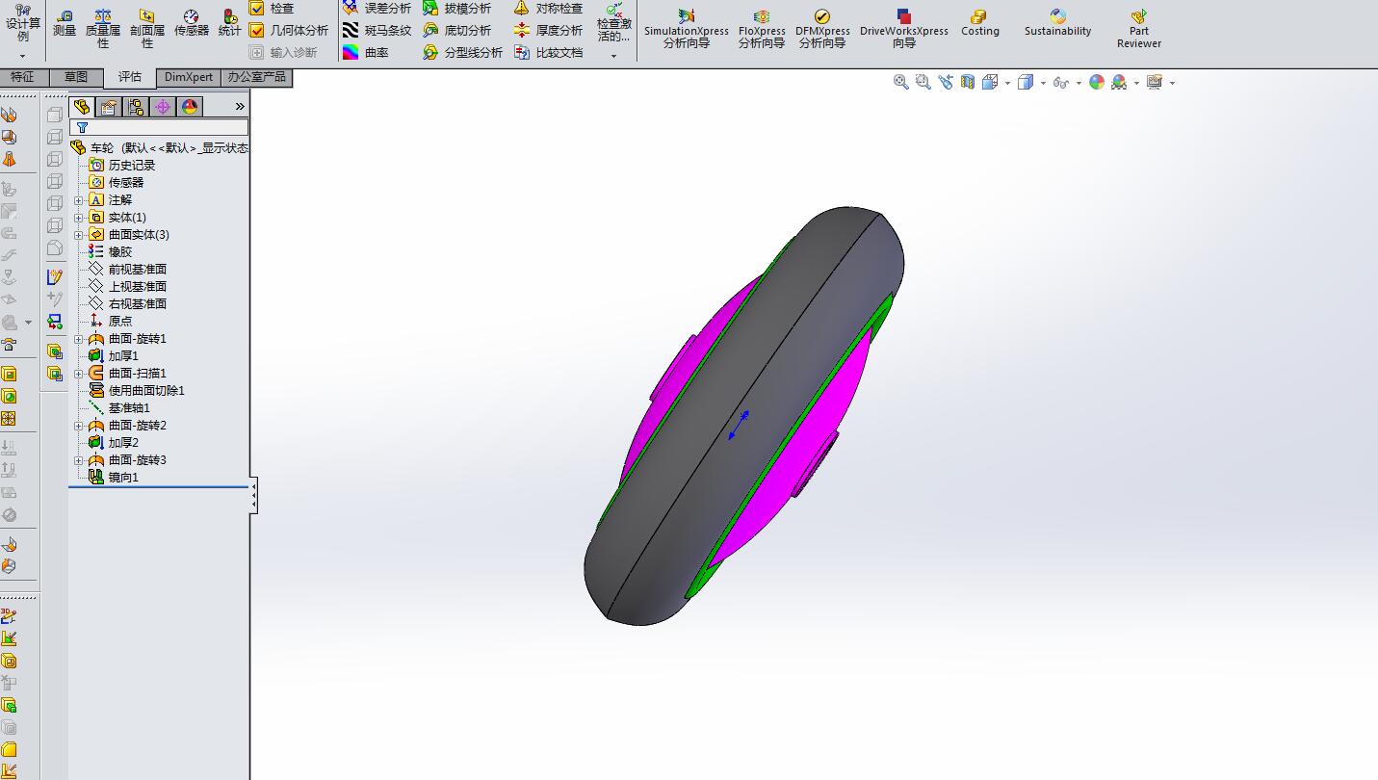The height and width of the screenshot is (780, 1378).
Task: Open the Sustainability tool
Action: coord(1057,23)
